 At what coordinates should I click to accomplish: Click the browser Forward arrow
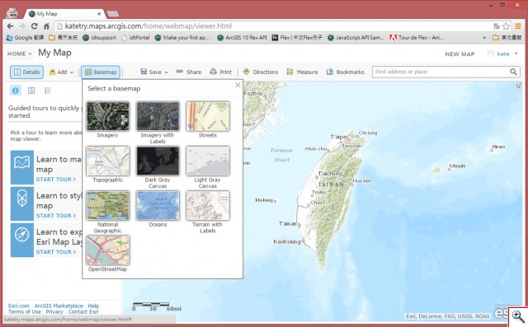click(x=22, y=26)
